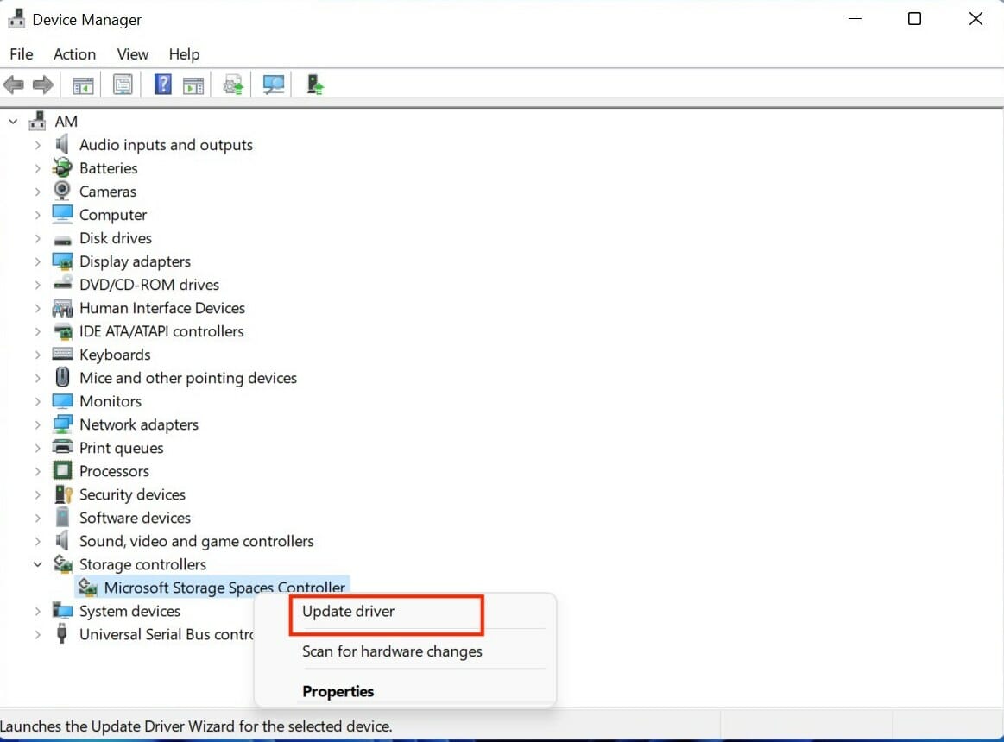Collapse the Storage controllers category
This screenshot has height=742, width=1004.
pos(37,564)
